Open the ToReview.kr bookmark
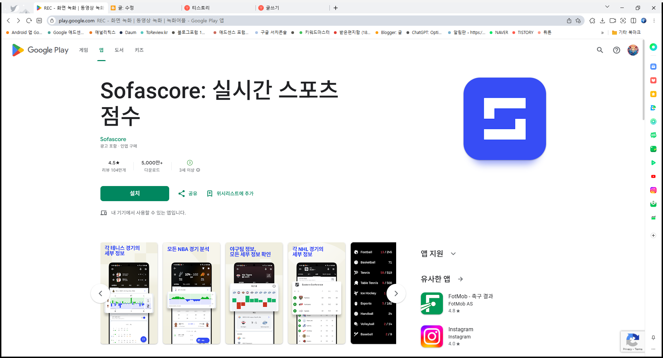The width and height of the screenshot is (663, 358). pos(154,33)
